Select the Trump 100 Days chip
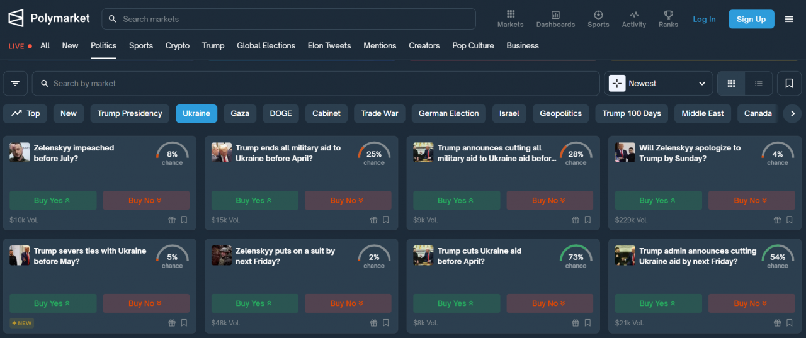This screenshot has height=338, width=806. tap(632, 113)
